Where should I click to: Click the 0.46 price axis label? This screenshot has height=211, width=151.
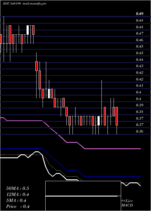click(140, 40)
